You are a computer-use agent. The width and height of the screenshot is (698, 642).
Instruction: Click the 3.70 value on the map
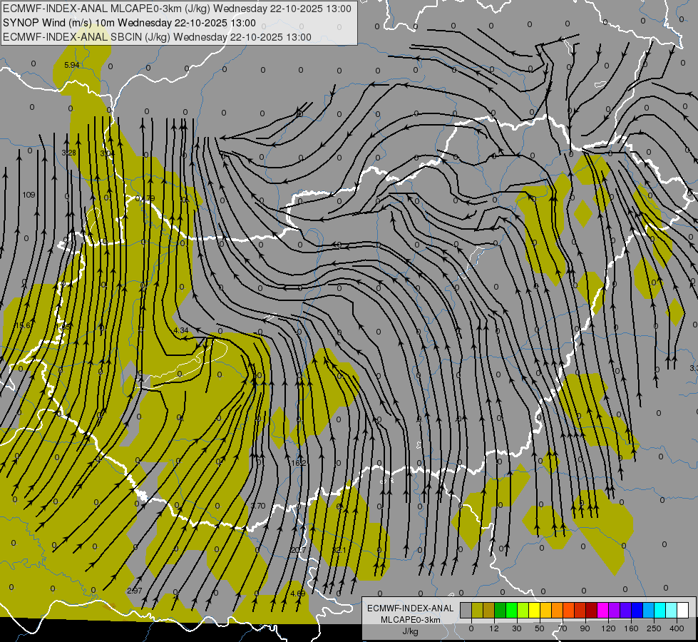258,506
